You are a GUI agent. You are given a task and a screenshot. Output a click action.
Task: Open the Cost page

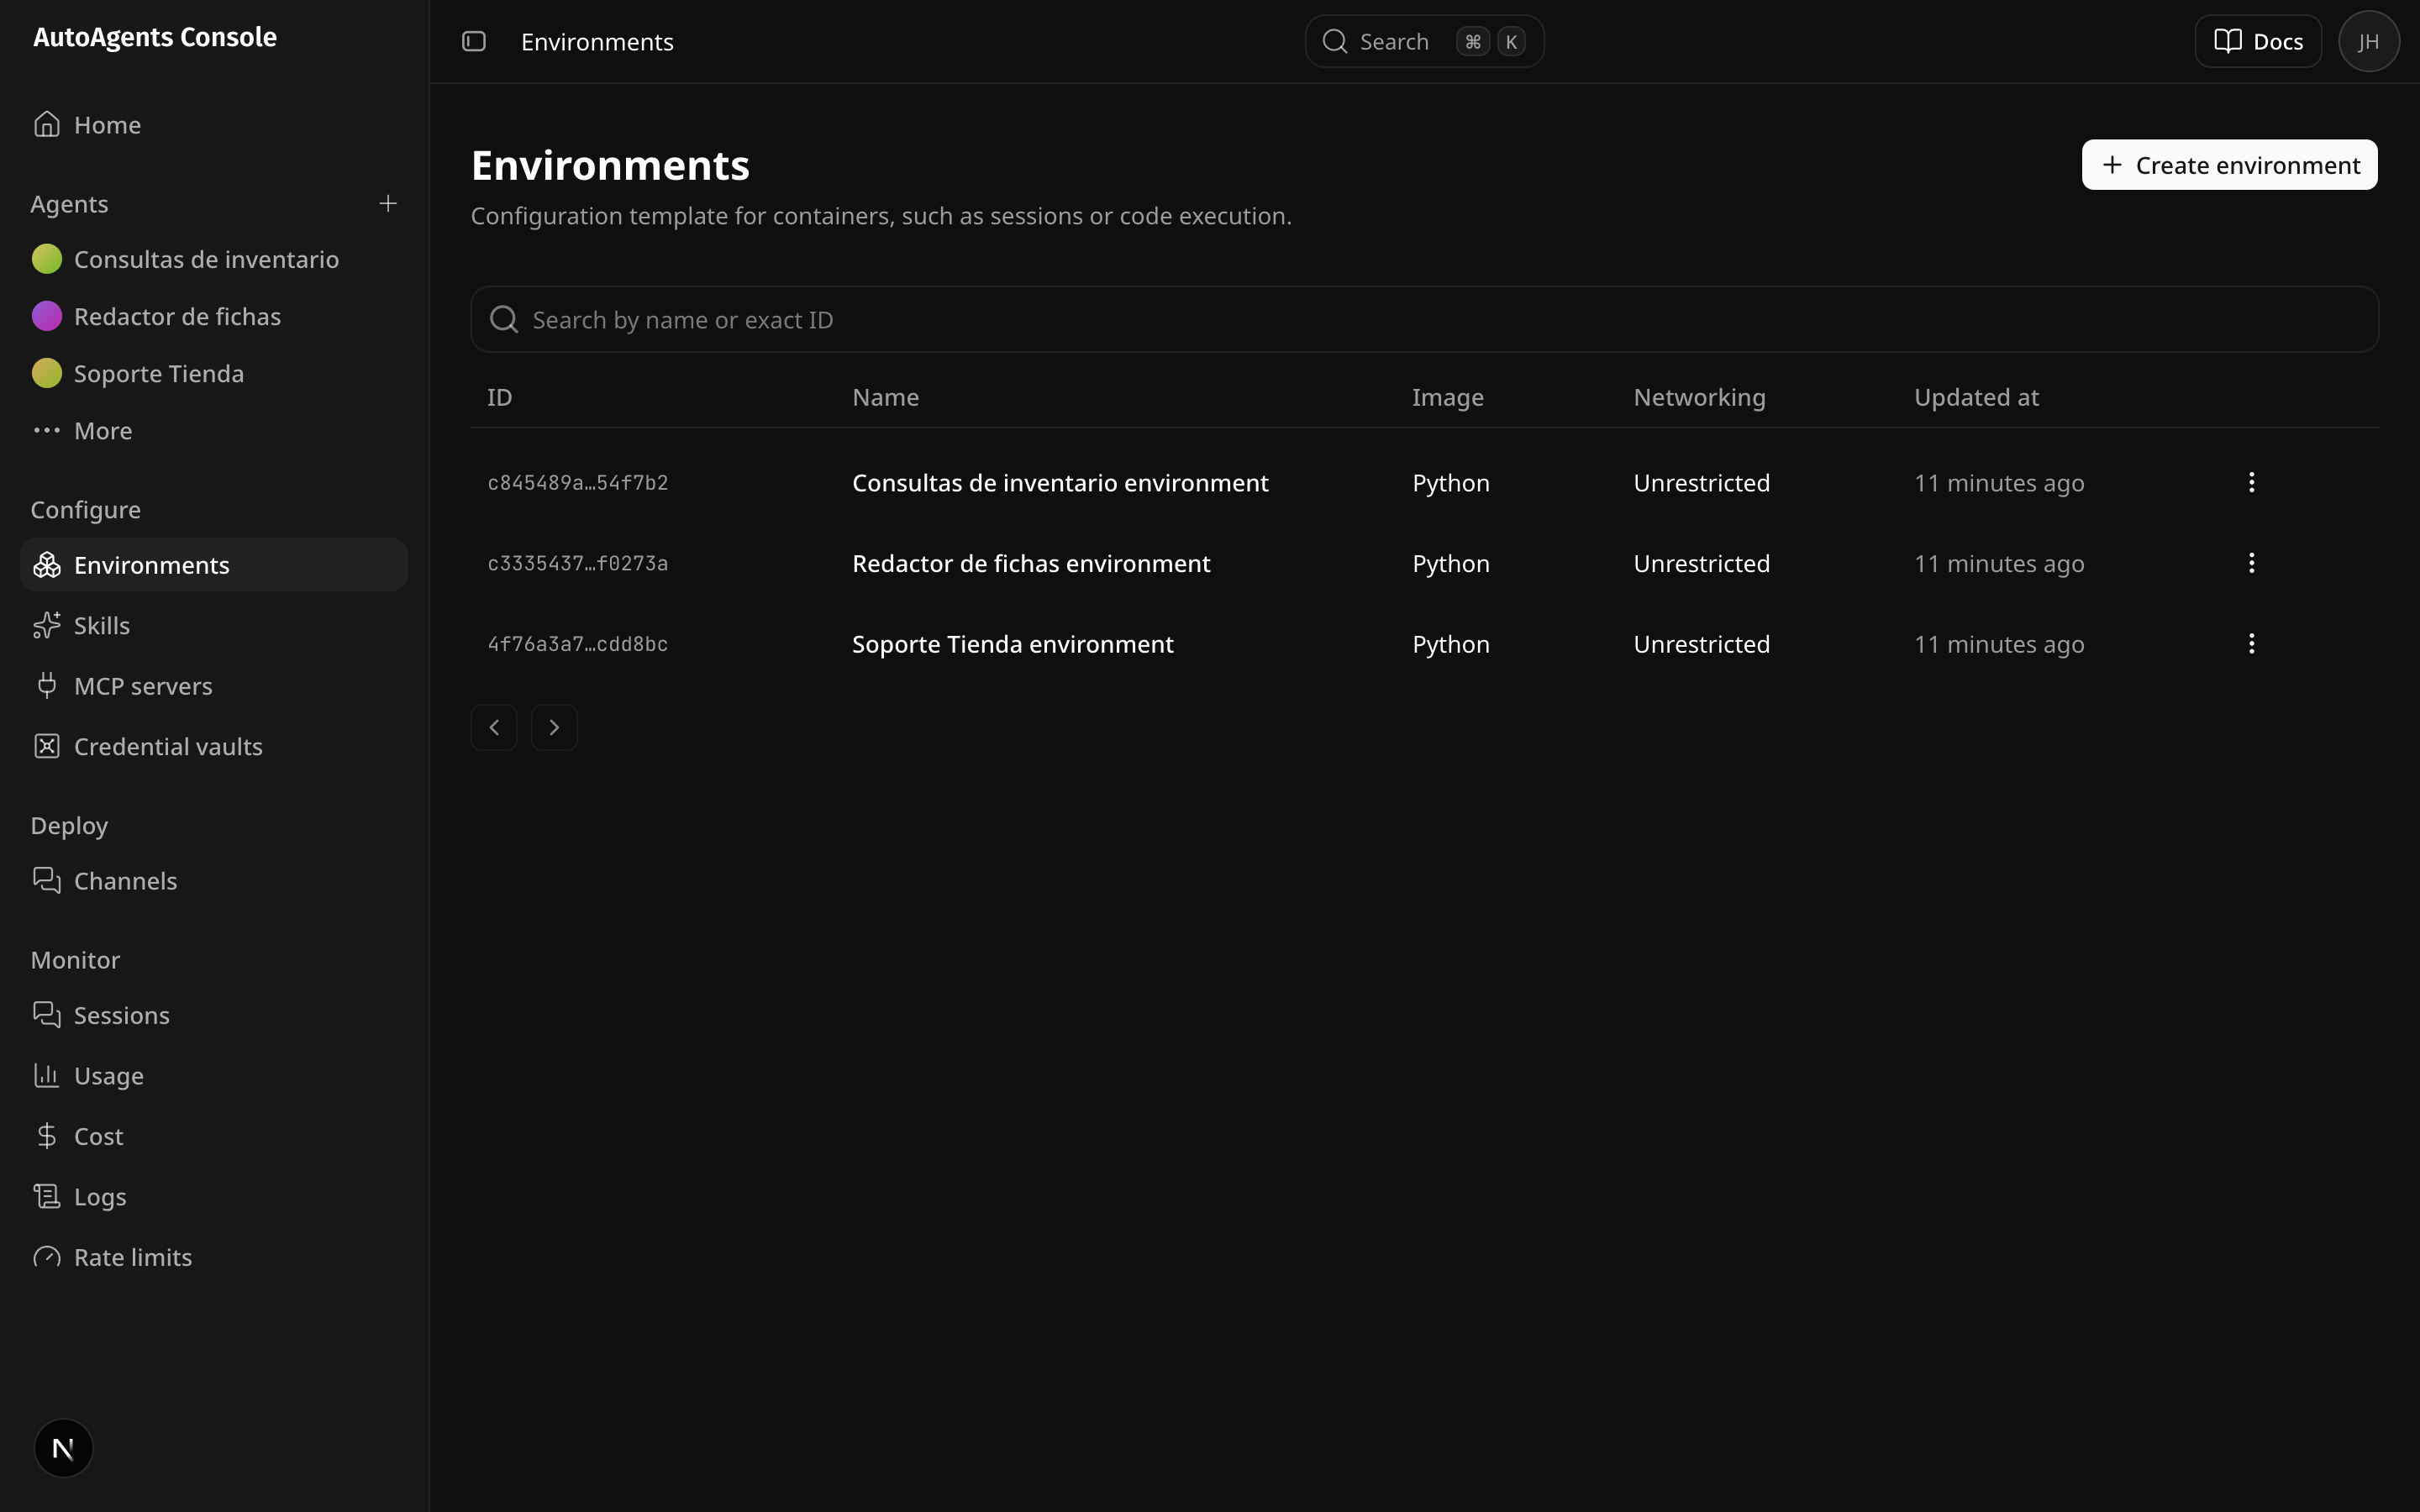coord(213,1136)
